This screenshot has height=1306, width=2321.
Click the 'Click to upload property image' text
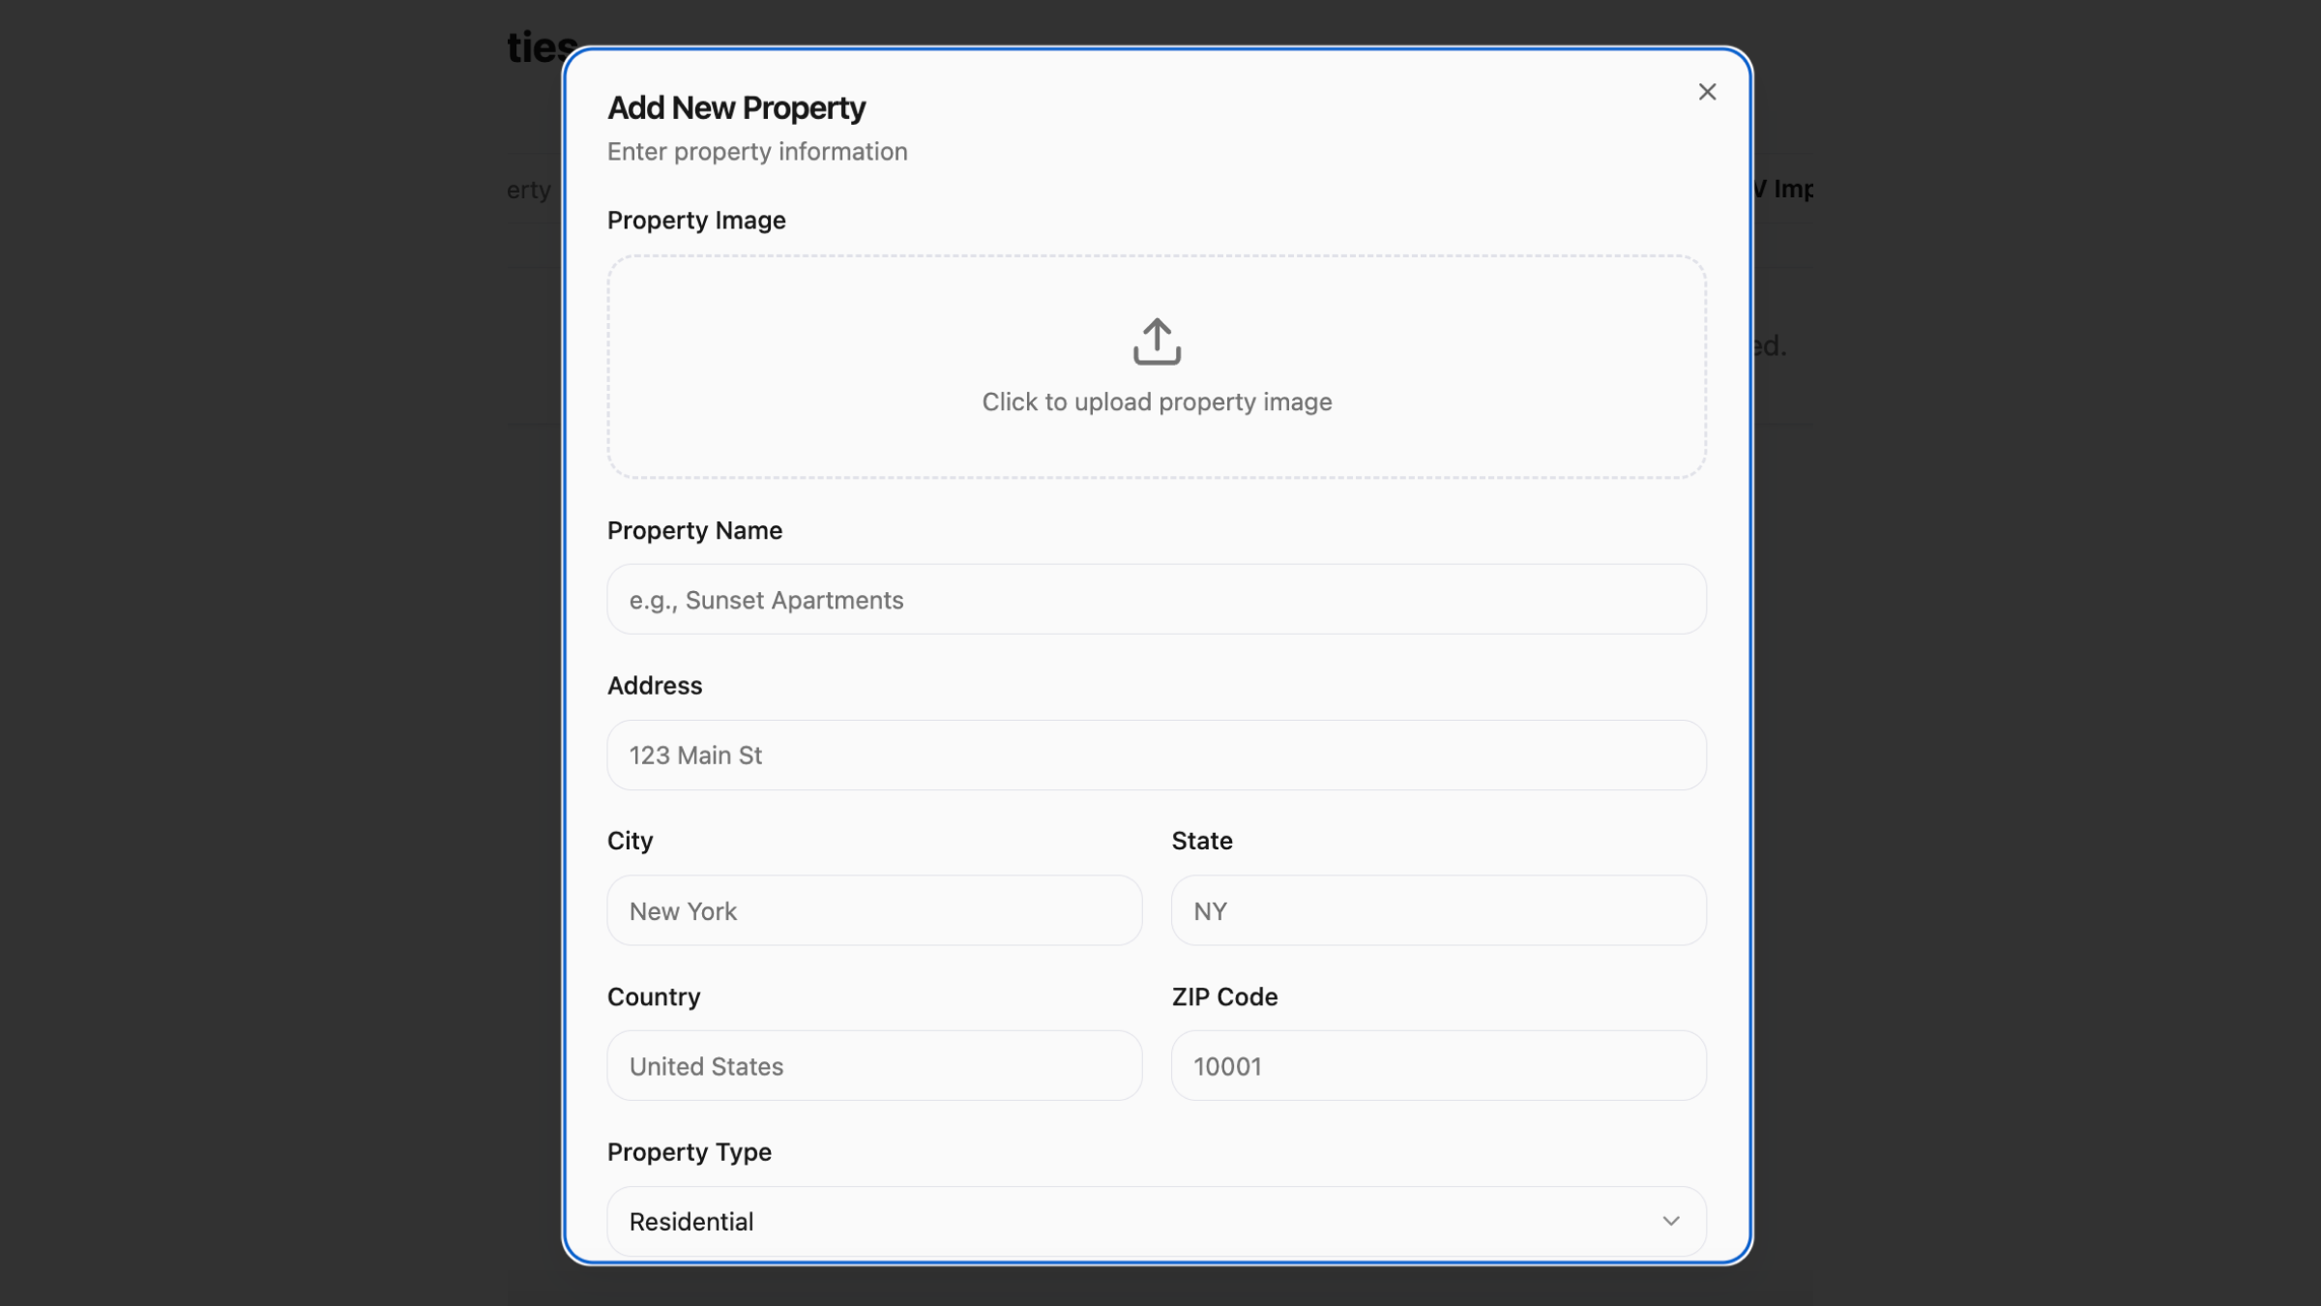click(x=1157, y=401)
